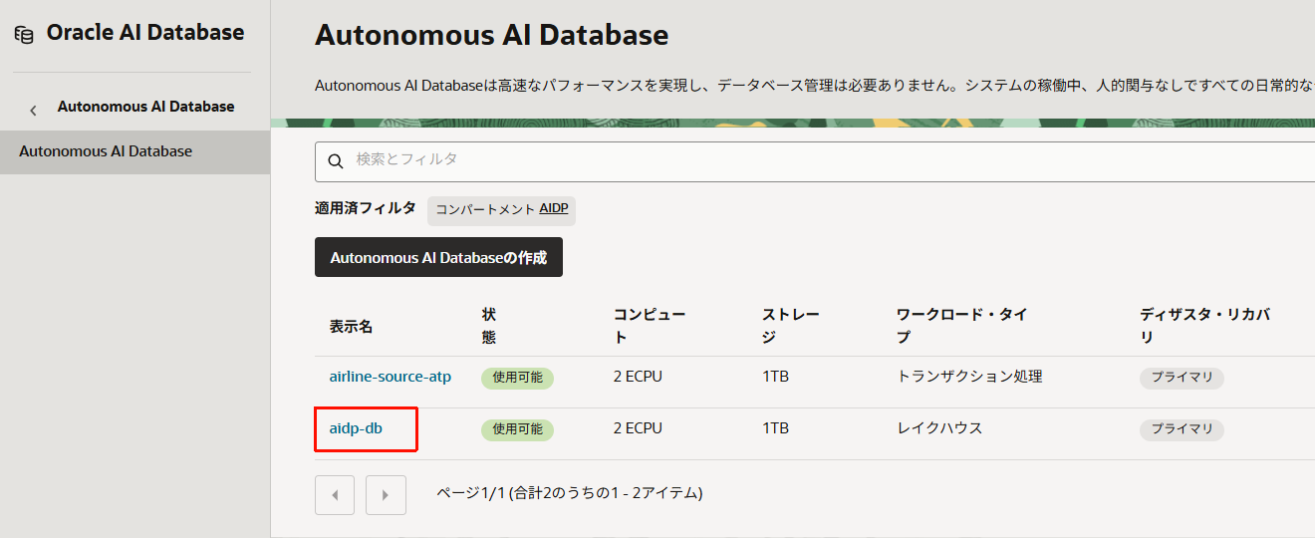Image resolution: width=1315 pixels, height=538 pixels.
Task: Click the 2 ECPU cell for airline-source-atp
Action: point(638,377)
